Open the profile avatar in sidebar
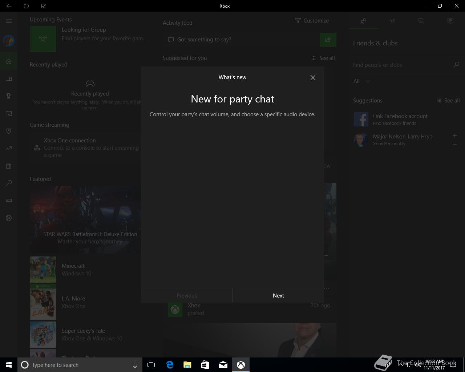465x372 pixels. [x=9, y=41]
